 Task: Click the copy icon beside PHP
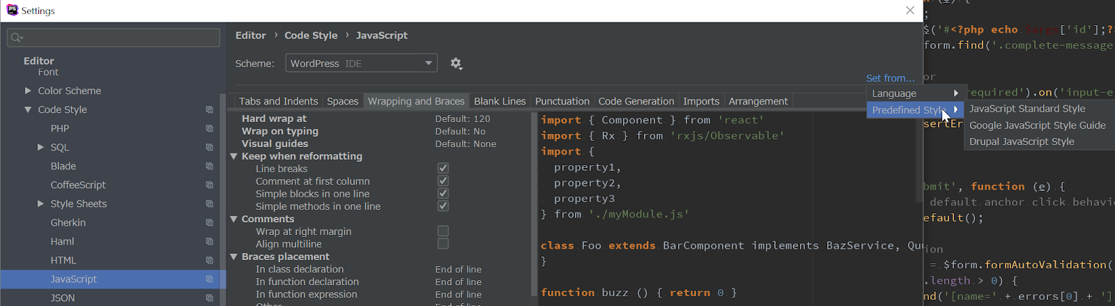coord(209,128)
